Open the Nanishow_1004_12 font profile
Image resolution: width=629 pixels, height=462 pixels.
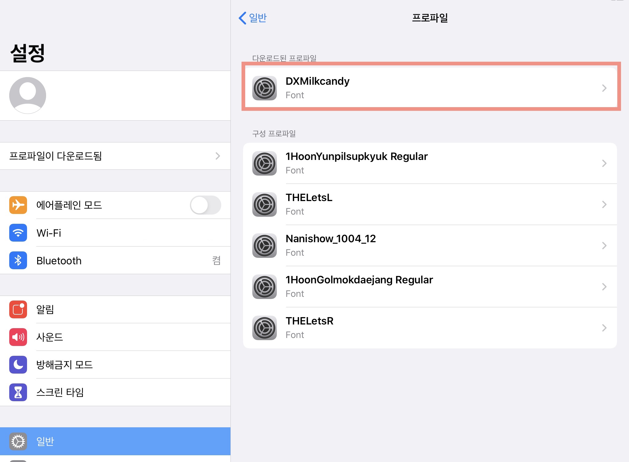430,246
